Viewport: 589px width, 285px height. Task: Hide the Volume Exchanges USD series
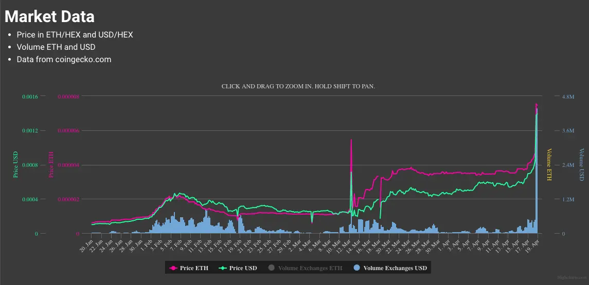click(390, 268)
